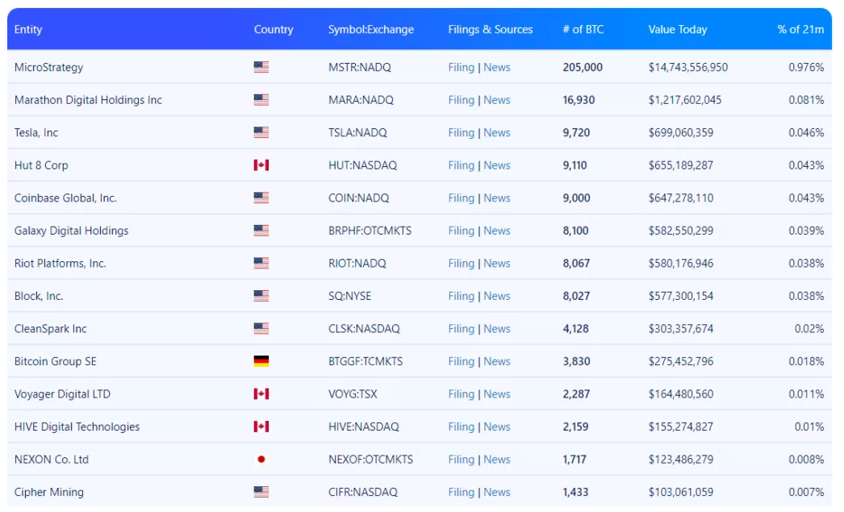
Task: Click the Canadian flag for HIVE Digital Technologies
Action: (x=261, y=427)
